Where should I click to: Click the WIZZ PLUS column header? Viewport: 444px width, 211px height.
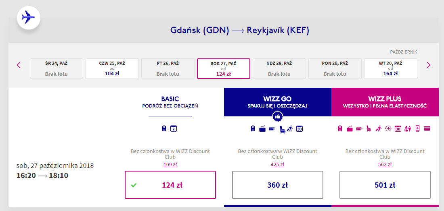click(385, 102)
